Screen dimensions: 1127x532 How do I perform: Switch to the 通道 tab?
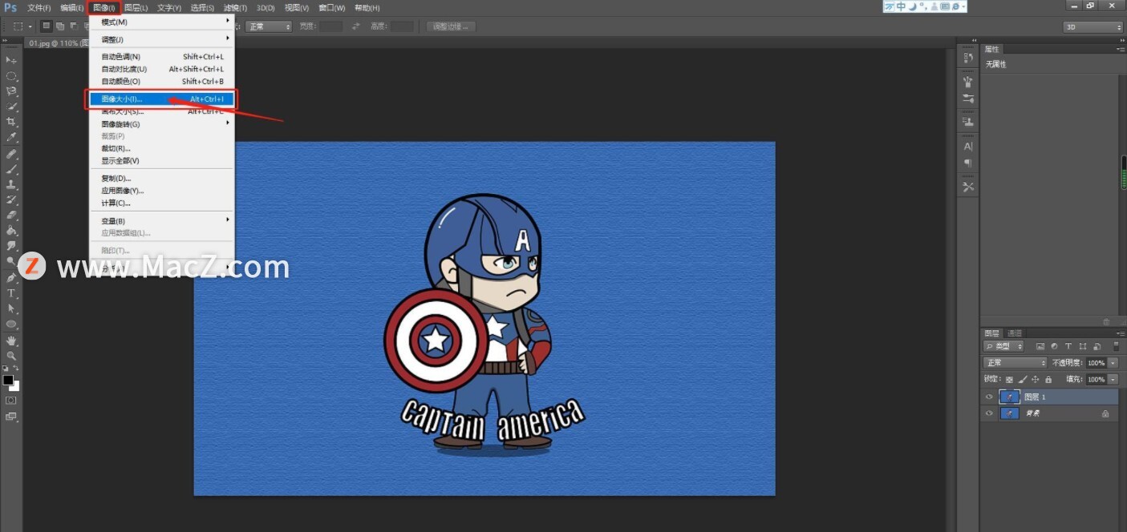pos(1015,333)
